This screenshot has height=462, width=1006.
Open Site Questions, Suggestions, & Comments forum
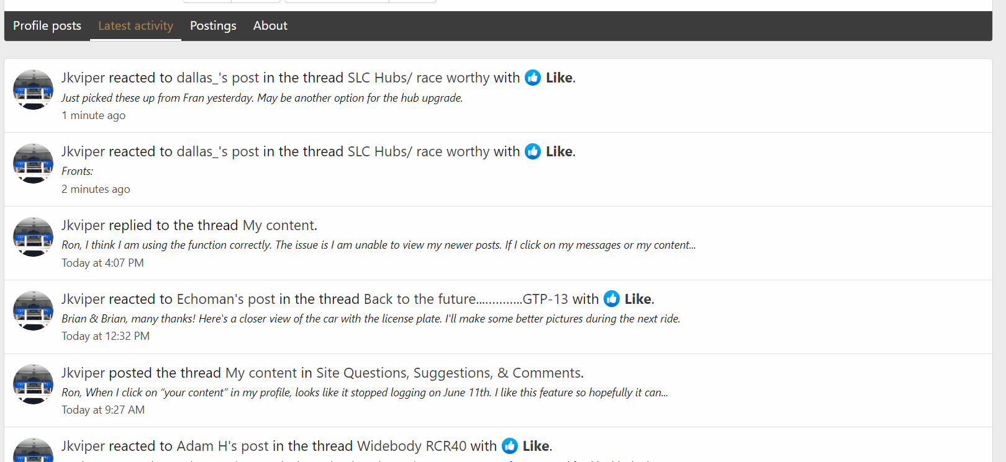[449, 373]
